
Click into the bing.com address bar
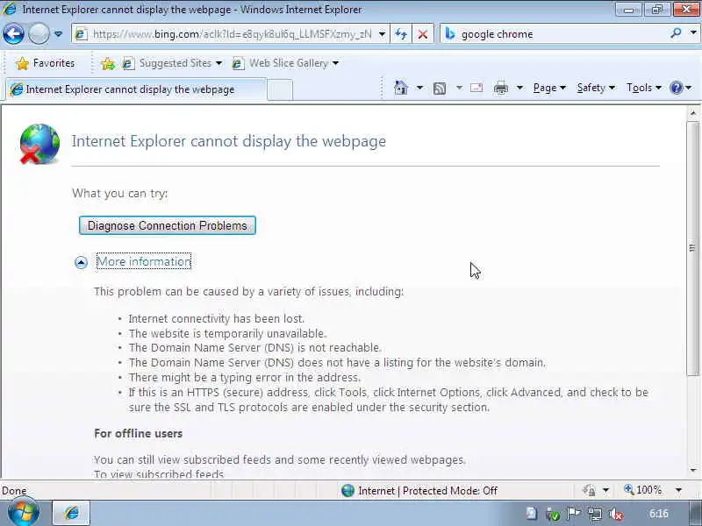point(231,34)
